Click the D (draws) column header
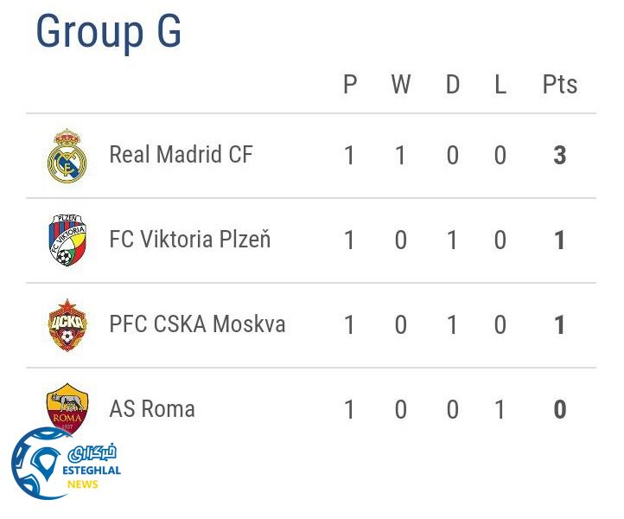The height and width of the screenshot is (519, 624). (x=452, y=85)
